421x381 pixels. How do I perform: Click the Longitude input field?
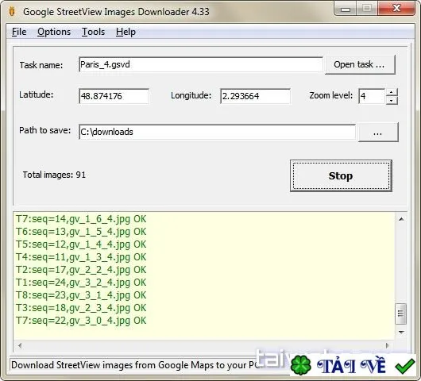(x=255, y=96)
